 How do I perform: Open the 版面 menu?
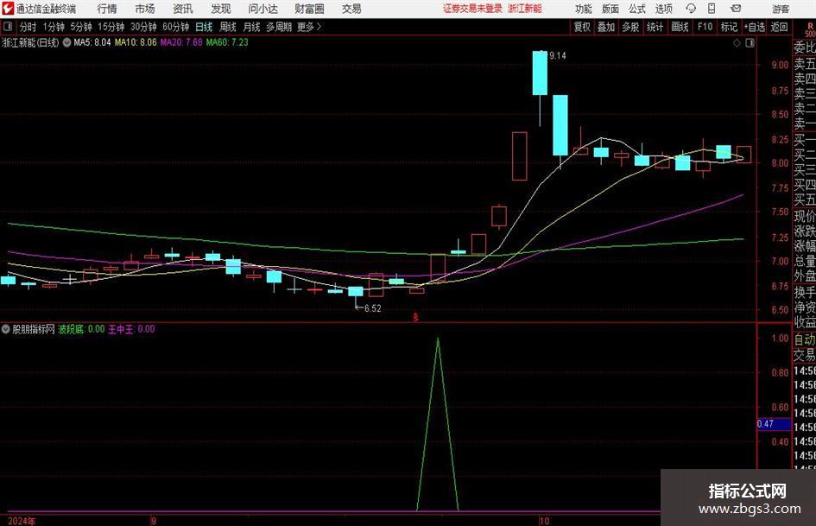(610, 9)
